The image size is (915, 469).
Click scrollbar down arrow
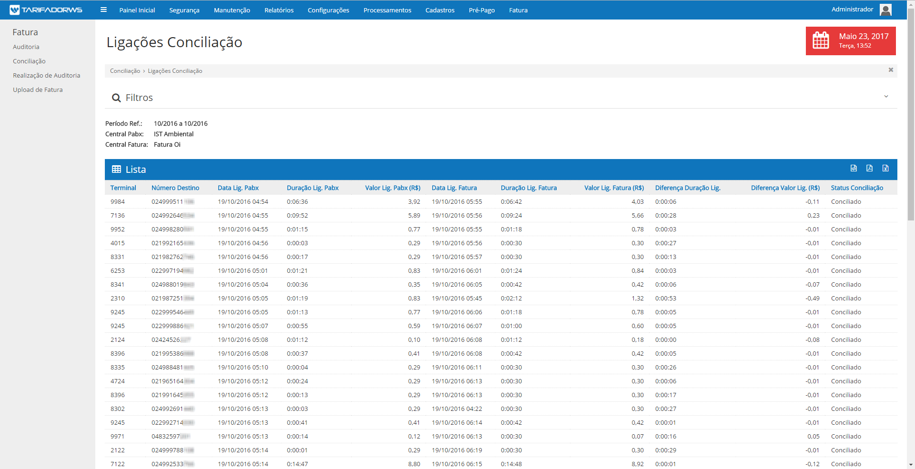coord(911,465)
